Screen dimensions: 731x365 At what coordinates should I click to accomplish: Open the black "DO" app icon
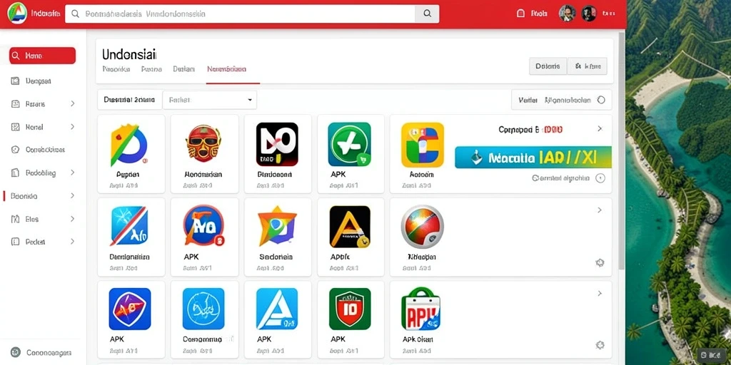point(277,144)
